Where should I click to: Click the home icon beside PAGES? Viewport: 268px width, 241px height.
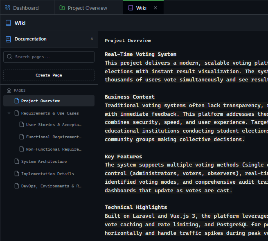pos(9,90)
